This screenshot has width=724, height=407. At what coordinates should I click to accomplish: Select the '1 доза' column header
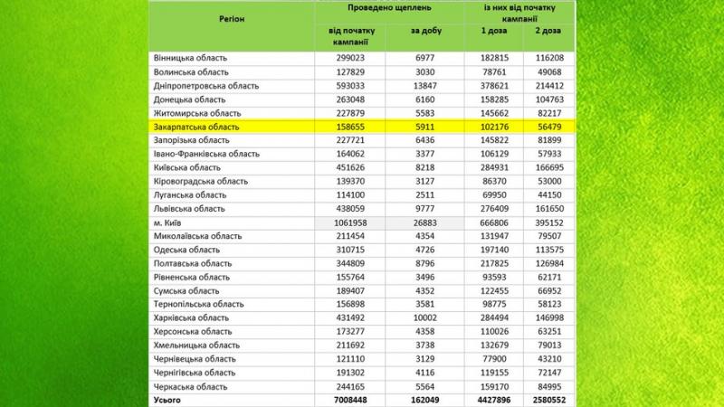(492, 33)
